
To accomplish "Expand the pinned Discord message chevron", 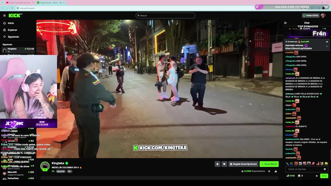I will point(327,47).
